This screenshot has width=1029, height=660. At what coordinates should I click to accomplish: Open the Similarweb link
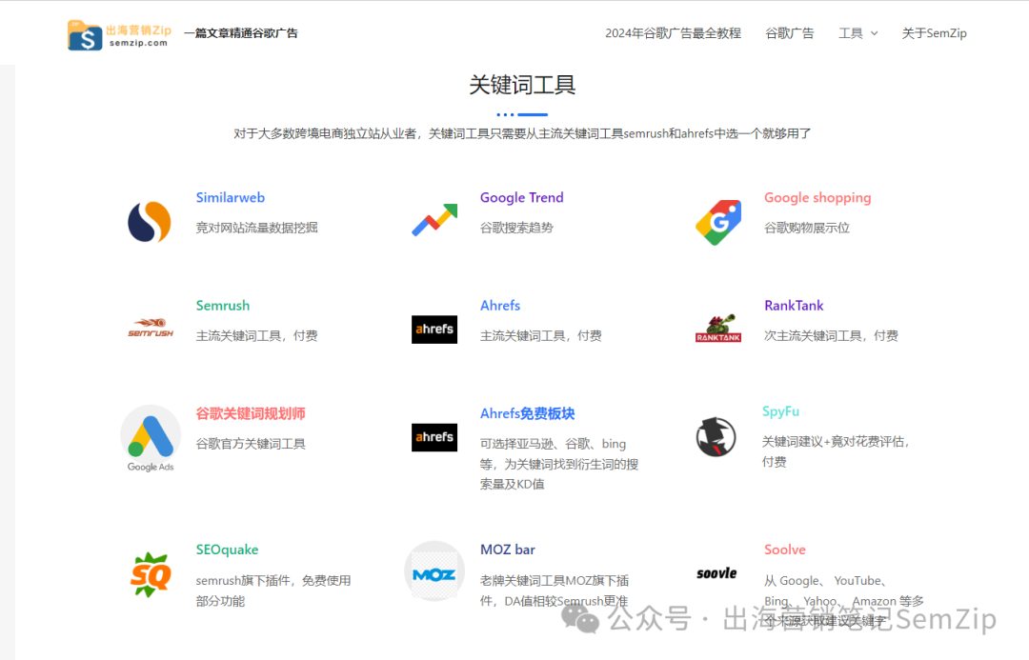(231, 197)
